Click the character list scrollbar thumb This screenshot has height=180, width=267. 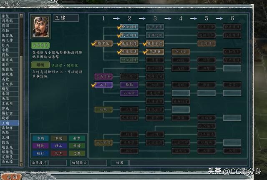[x=21, y=109]
